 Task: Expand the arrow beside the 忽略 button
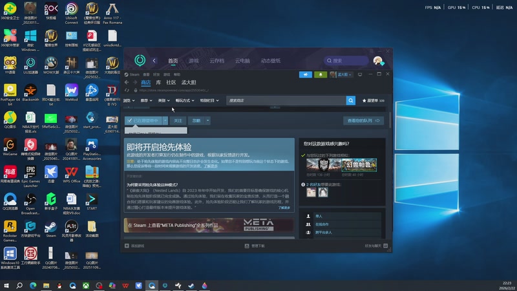207,120
